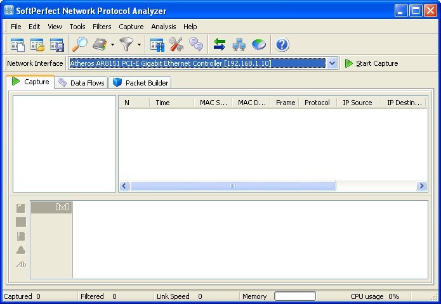Click the horizontal scrollbar thumb in packet list
Viewport: 441px width, 304px height.
(x=233, y=186)
